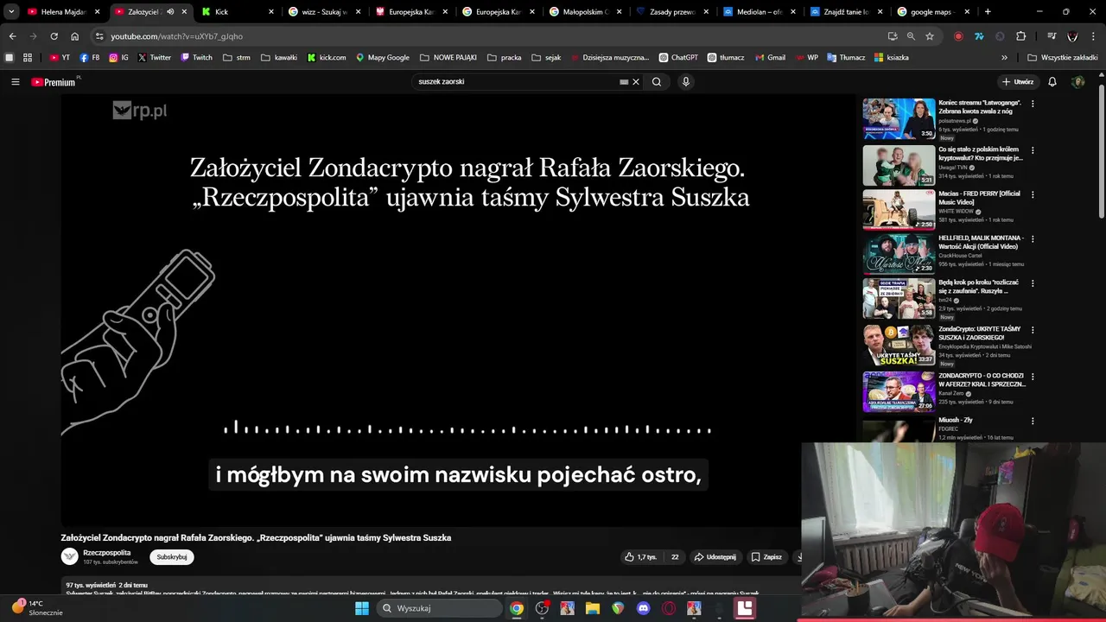Clear the YouTube search text with X
This screenshot has width=1106, height=622.
636,82
